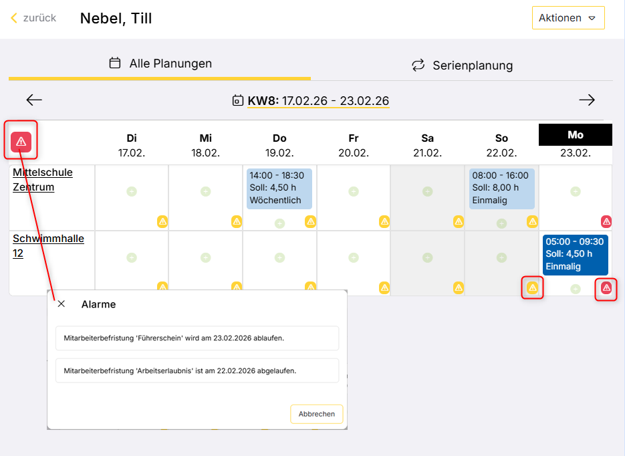Go to previous week with left arrow

point(34,100)
